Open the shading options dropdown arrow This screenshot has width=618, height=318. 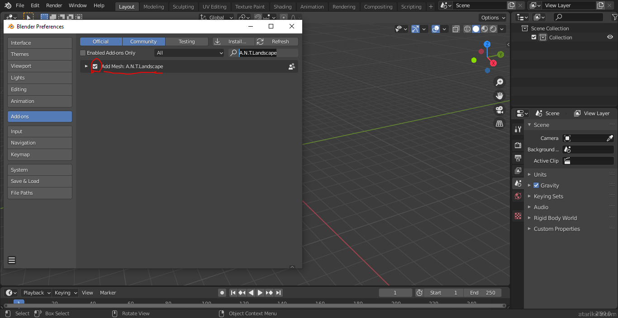tap(503, 29)
